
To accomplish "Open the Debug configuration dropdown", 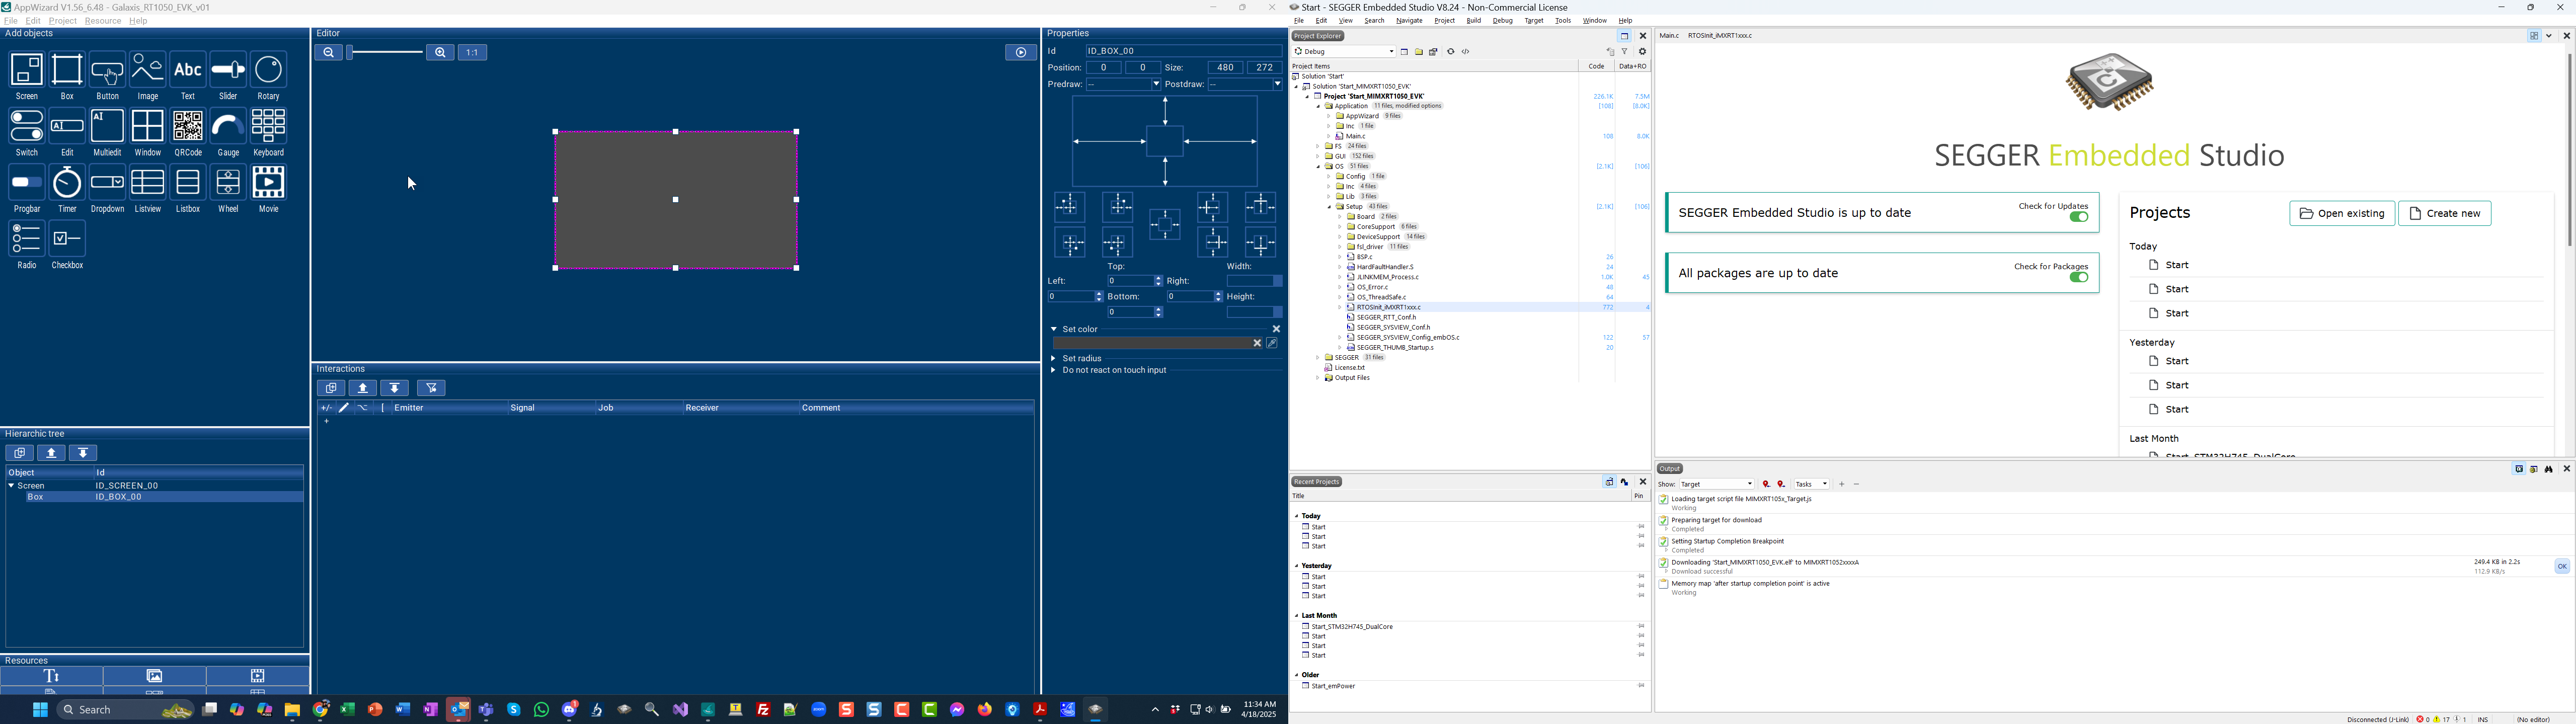I will 1344,52.
